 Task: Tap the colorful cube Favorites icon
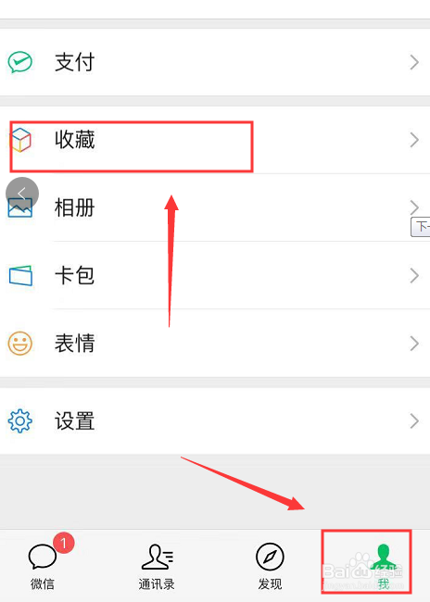20,140
